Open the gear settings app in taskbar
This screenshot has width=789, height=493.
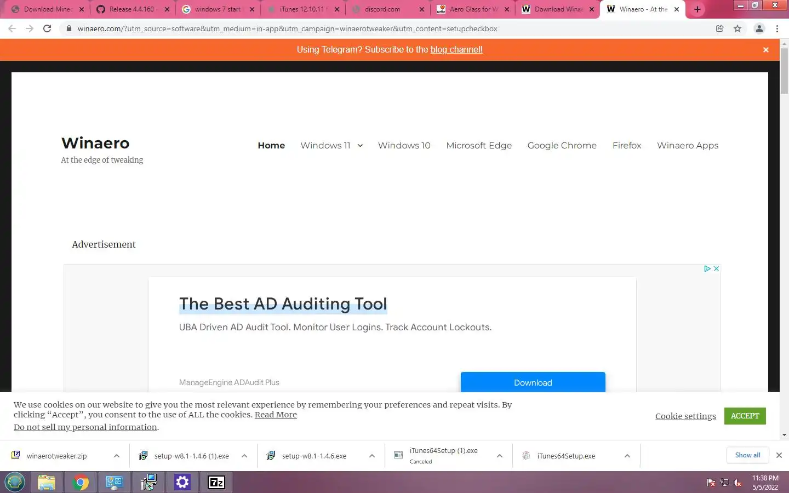pos(182,482)
